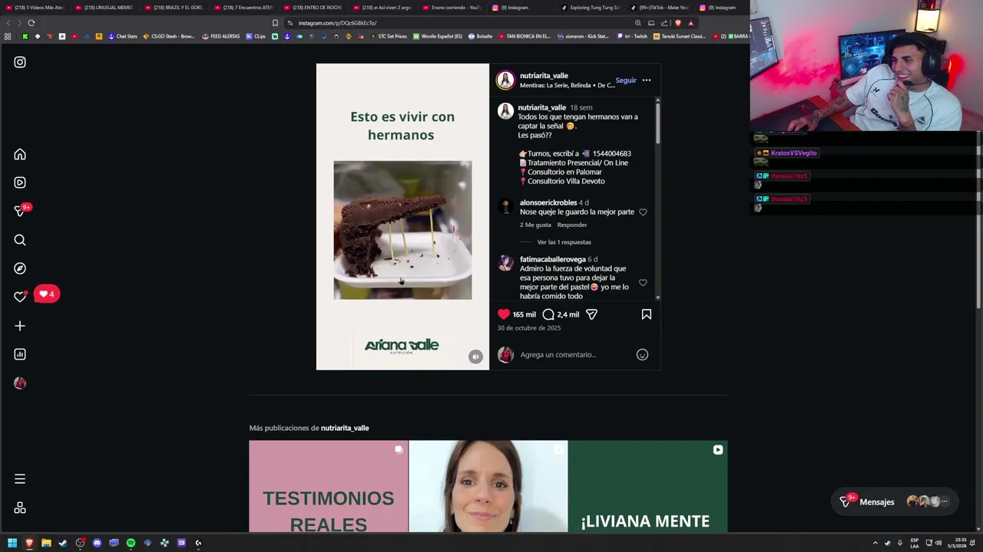View the '165 mil' likes count
This screenshot has height=552, width=983.
(x=524, y=315)
